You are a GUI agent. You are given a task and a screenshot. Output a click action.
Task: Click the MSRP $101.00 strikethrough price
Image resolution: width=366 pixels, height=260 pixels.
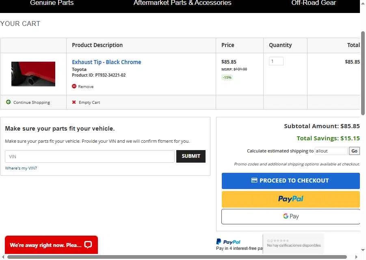click(x=240, y=69)
